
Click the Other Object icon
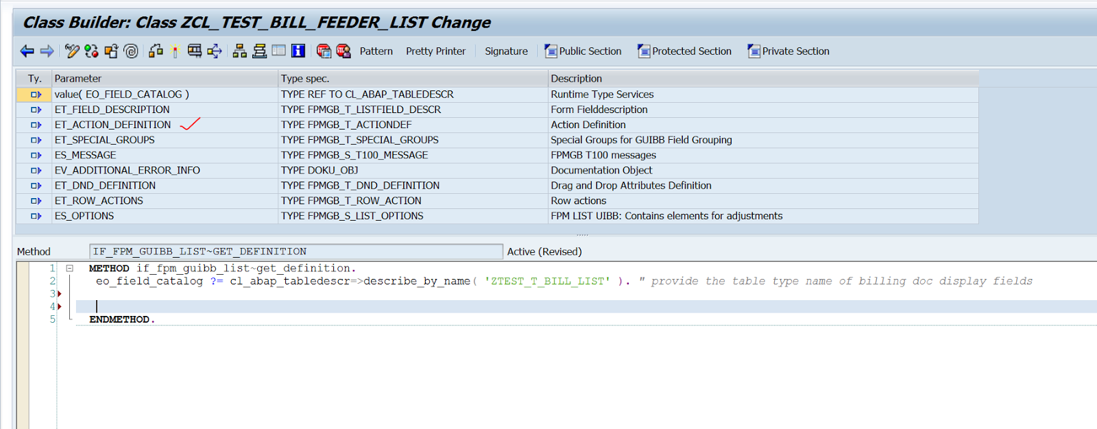[111, 51]
